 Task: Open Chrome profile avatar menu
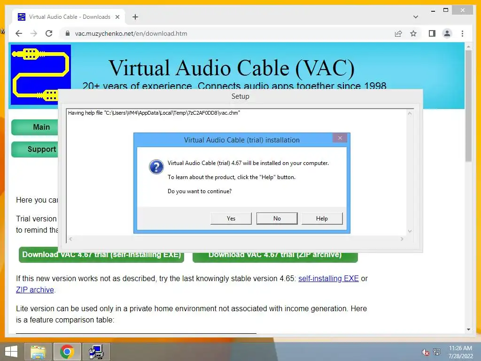point(447,33)
